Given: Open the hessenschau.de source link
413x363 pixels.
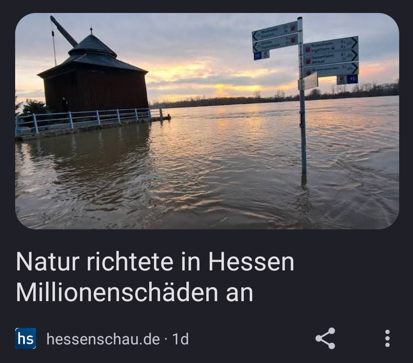Looking at the screenshot, I should click(x=103, y=339).
